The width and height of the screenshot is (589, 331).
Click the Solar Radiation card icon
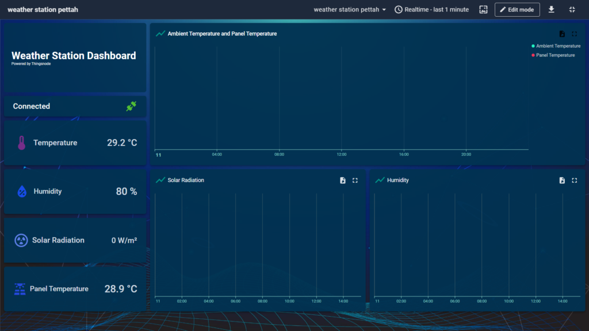(x=21, y=240)
